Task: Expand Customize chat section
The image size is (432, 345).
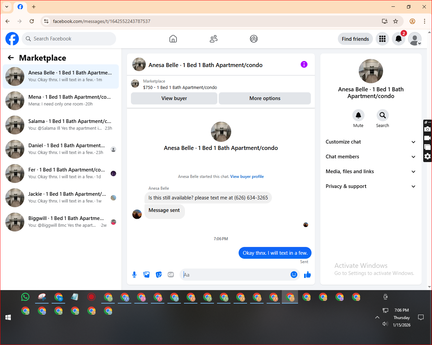Action: pos(371,142)
